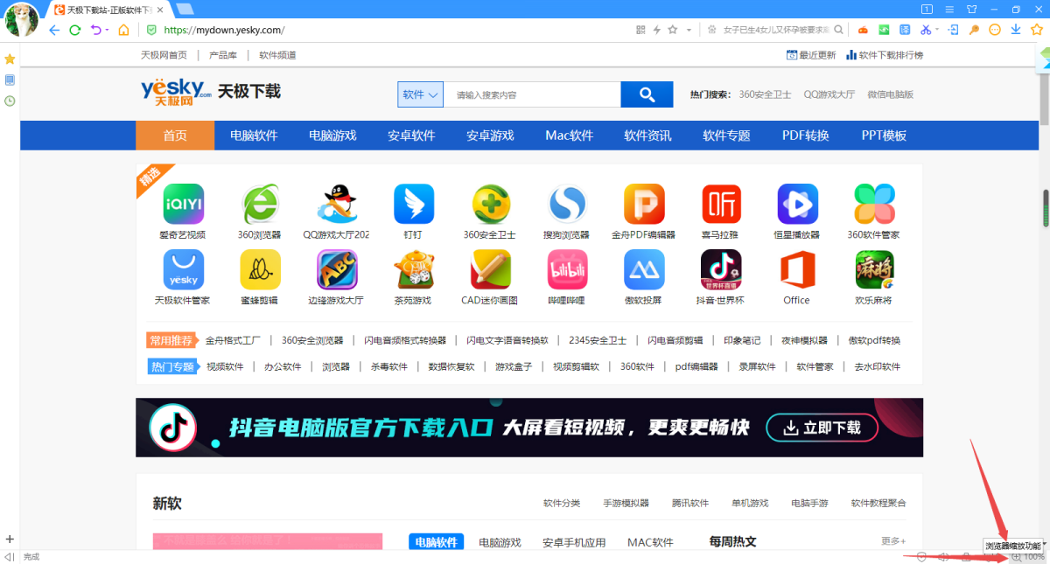Viewport: 1050px width, 564px height.
Task: Click the blue download arrow icon
Action: pyautogui.click(x=1016, y=30)
